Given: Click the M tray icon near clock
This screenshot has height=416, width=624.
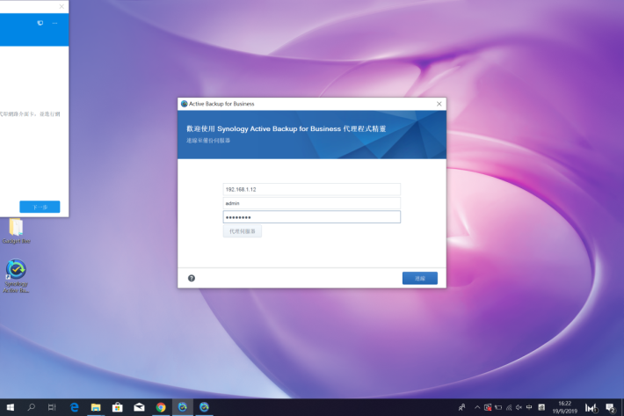Looking at the screenshot, I should [591, 407].
